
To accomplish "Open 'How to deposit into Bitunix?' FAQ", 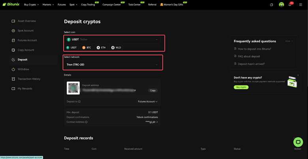I will click(254, 49).
